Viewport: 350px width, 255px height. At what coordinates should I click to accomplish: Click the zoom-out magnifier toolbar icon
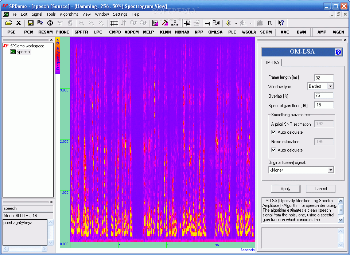91,23
